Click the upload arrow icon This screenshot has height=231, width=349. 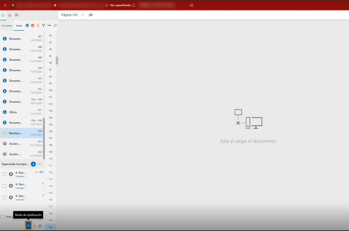coord(34,226)
